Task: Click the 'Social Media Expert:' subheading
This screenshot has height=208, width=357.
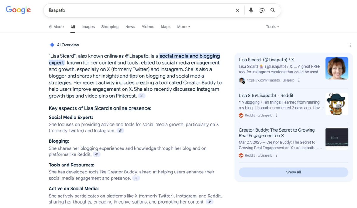Action: (x=71, y=118)
